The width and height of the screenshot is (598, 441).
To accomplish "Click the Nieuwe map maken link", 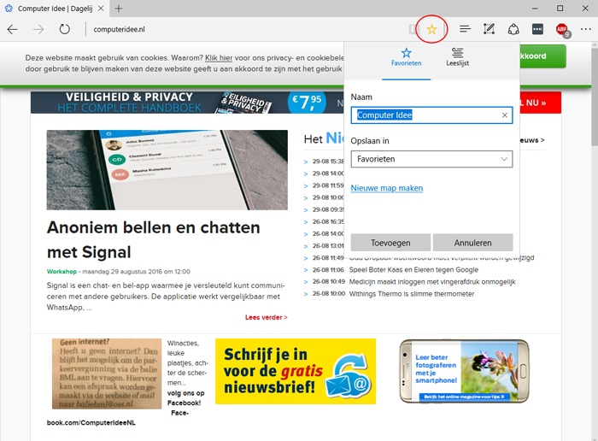I will (x=387, y=188).
